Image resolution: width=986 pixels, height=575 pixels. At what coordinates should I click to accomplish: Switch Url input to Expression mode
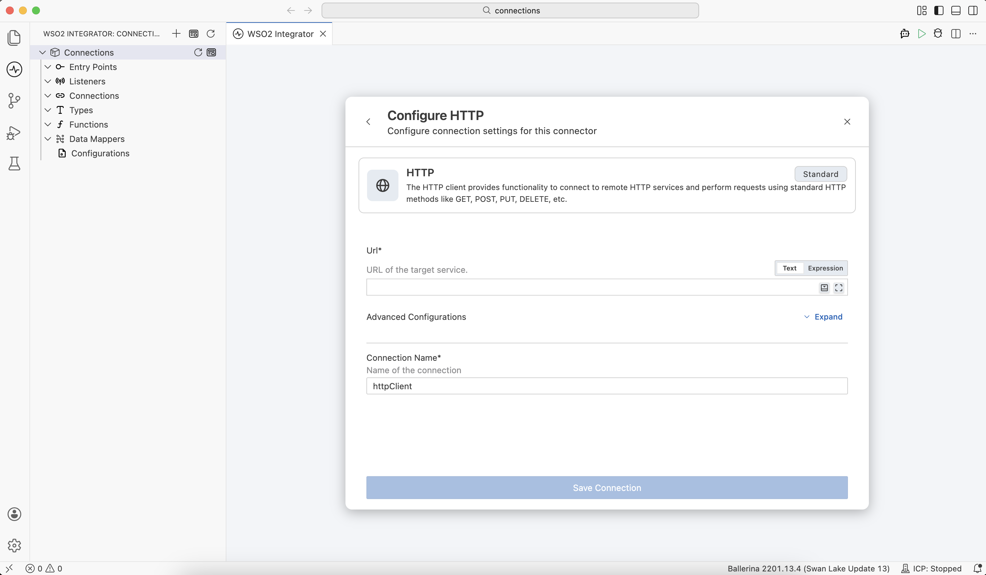tap(825, 268)
